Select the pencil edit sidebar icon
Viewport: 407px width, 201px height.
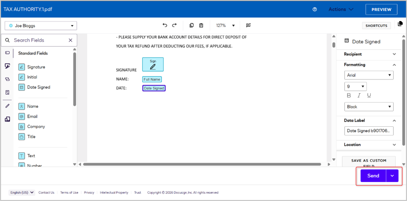(x=7, y=106)
